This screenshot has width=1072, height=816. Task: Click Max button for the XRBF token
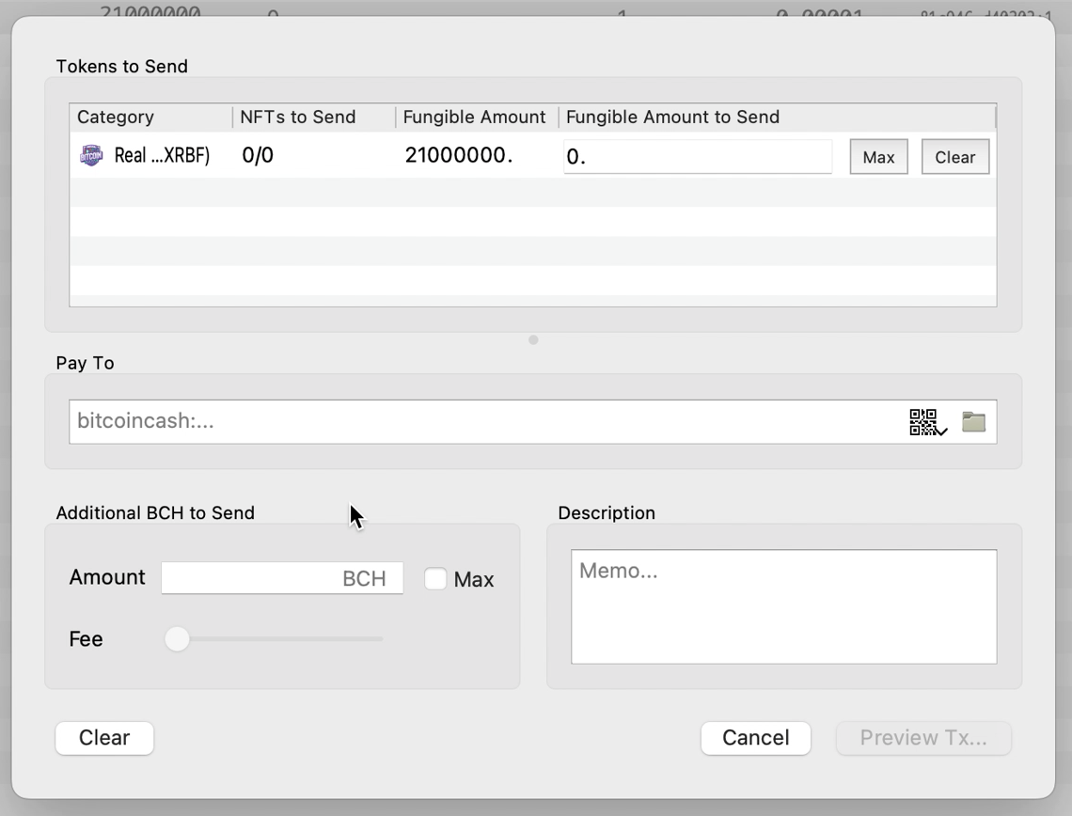click(x=877, y=156)
